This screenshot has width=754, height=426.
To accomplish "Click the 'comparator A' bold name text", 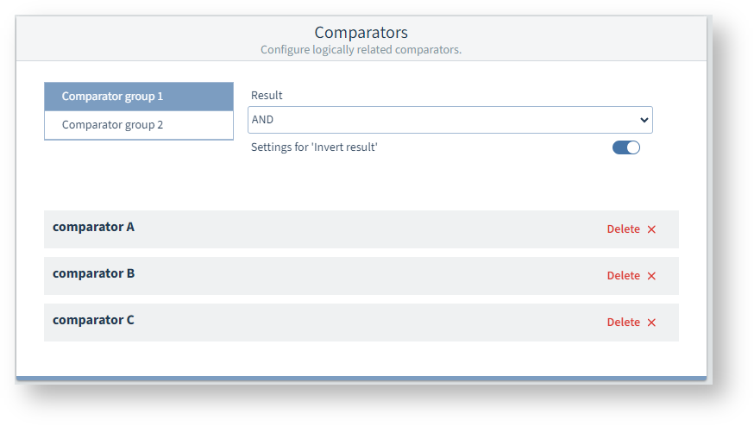I will point(93,228).
